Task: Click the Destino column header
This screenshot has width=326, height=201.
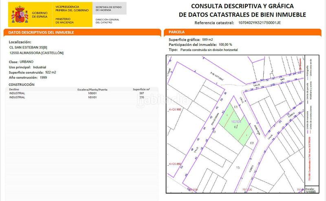Action: pyautogui.click(x=15, y=89)
